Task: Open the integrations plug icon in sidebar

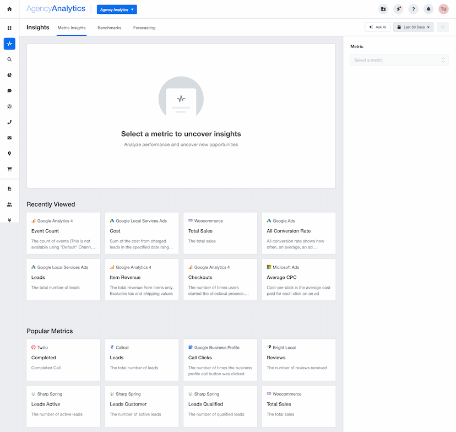Action: pyautogui.click(x=9, y=220)
